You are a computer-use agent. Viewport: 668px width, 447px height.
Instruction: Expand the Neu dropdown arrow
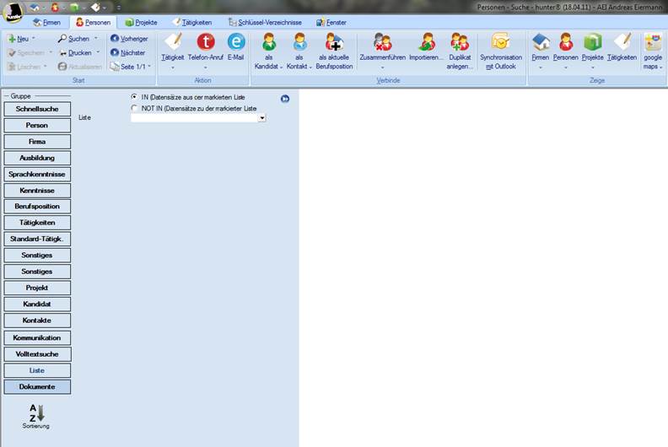pos(34,39)
